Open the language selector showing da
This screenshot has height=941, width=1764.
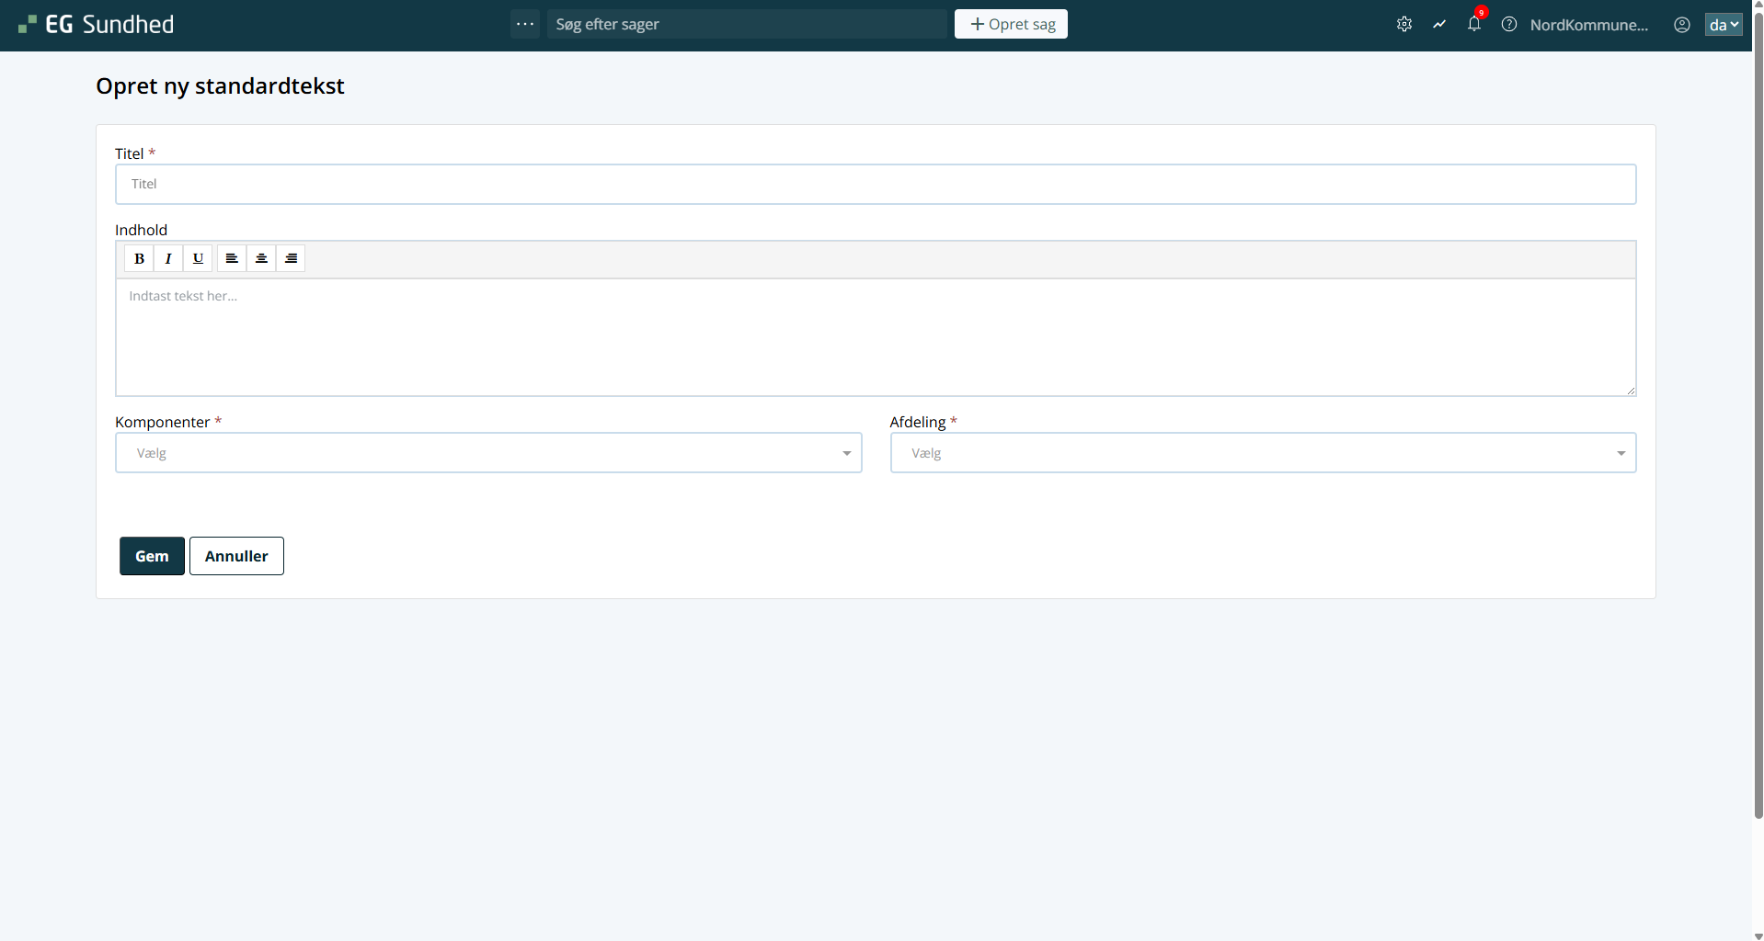[x=1724, y=25]
